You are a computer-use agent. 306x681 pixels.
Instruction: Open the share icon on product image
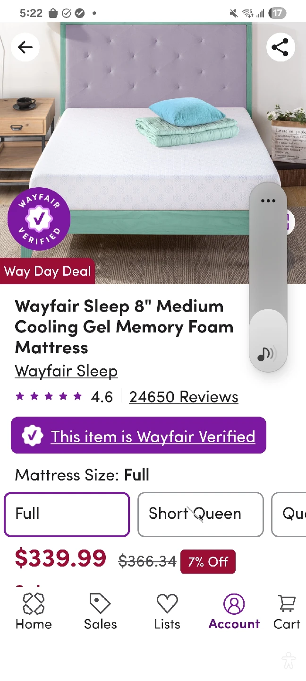(280, 47)
